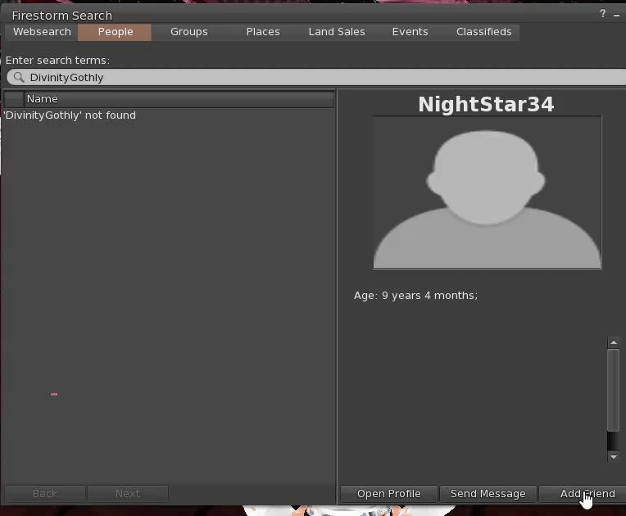
Task: Open the Websearch tab
Action: point(42,32)
